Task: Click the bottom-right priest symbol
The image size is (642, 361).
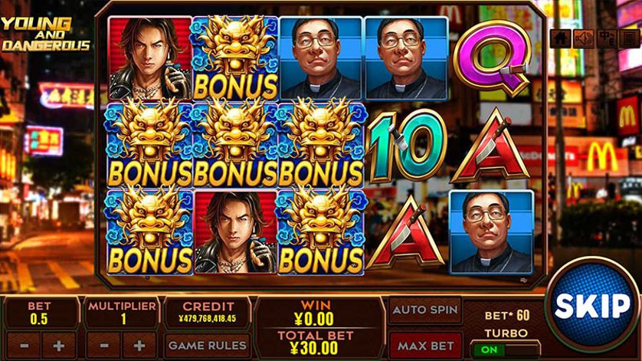Action: click(x=491, y=232)
